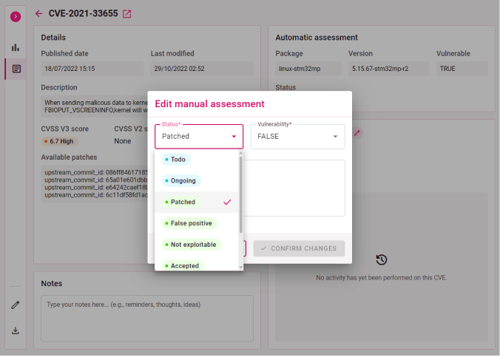Viewport: 500px width, 357px height.
Task: Click the upstream_commit_id 65a01e601dbb patch line
Action: [96, 180]
